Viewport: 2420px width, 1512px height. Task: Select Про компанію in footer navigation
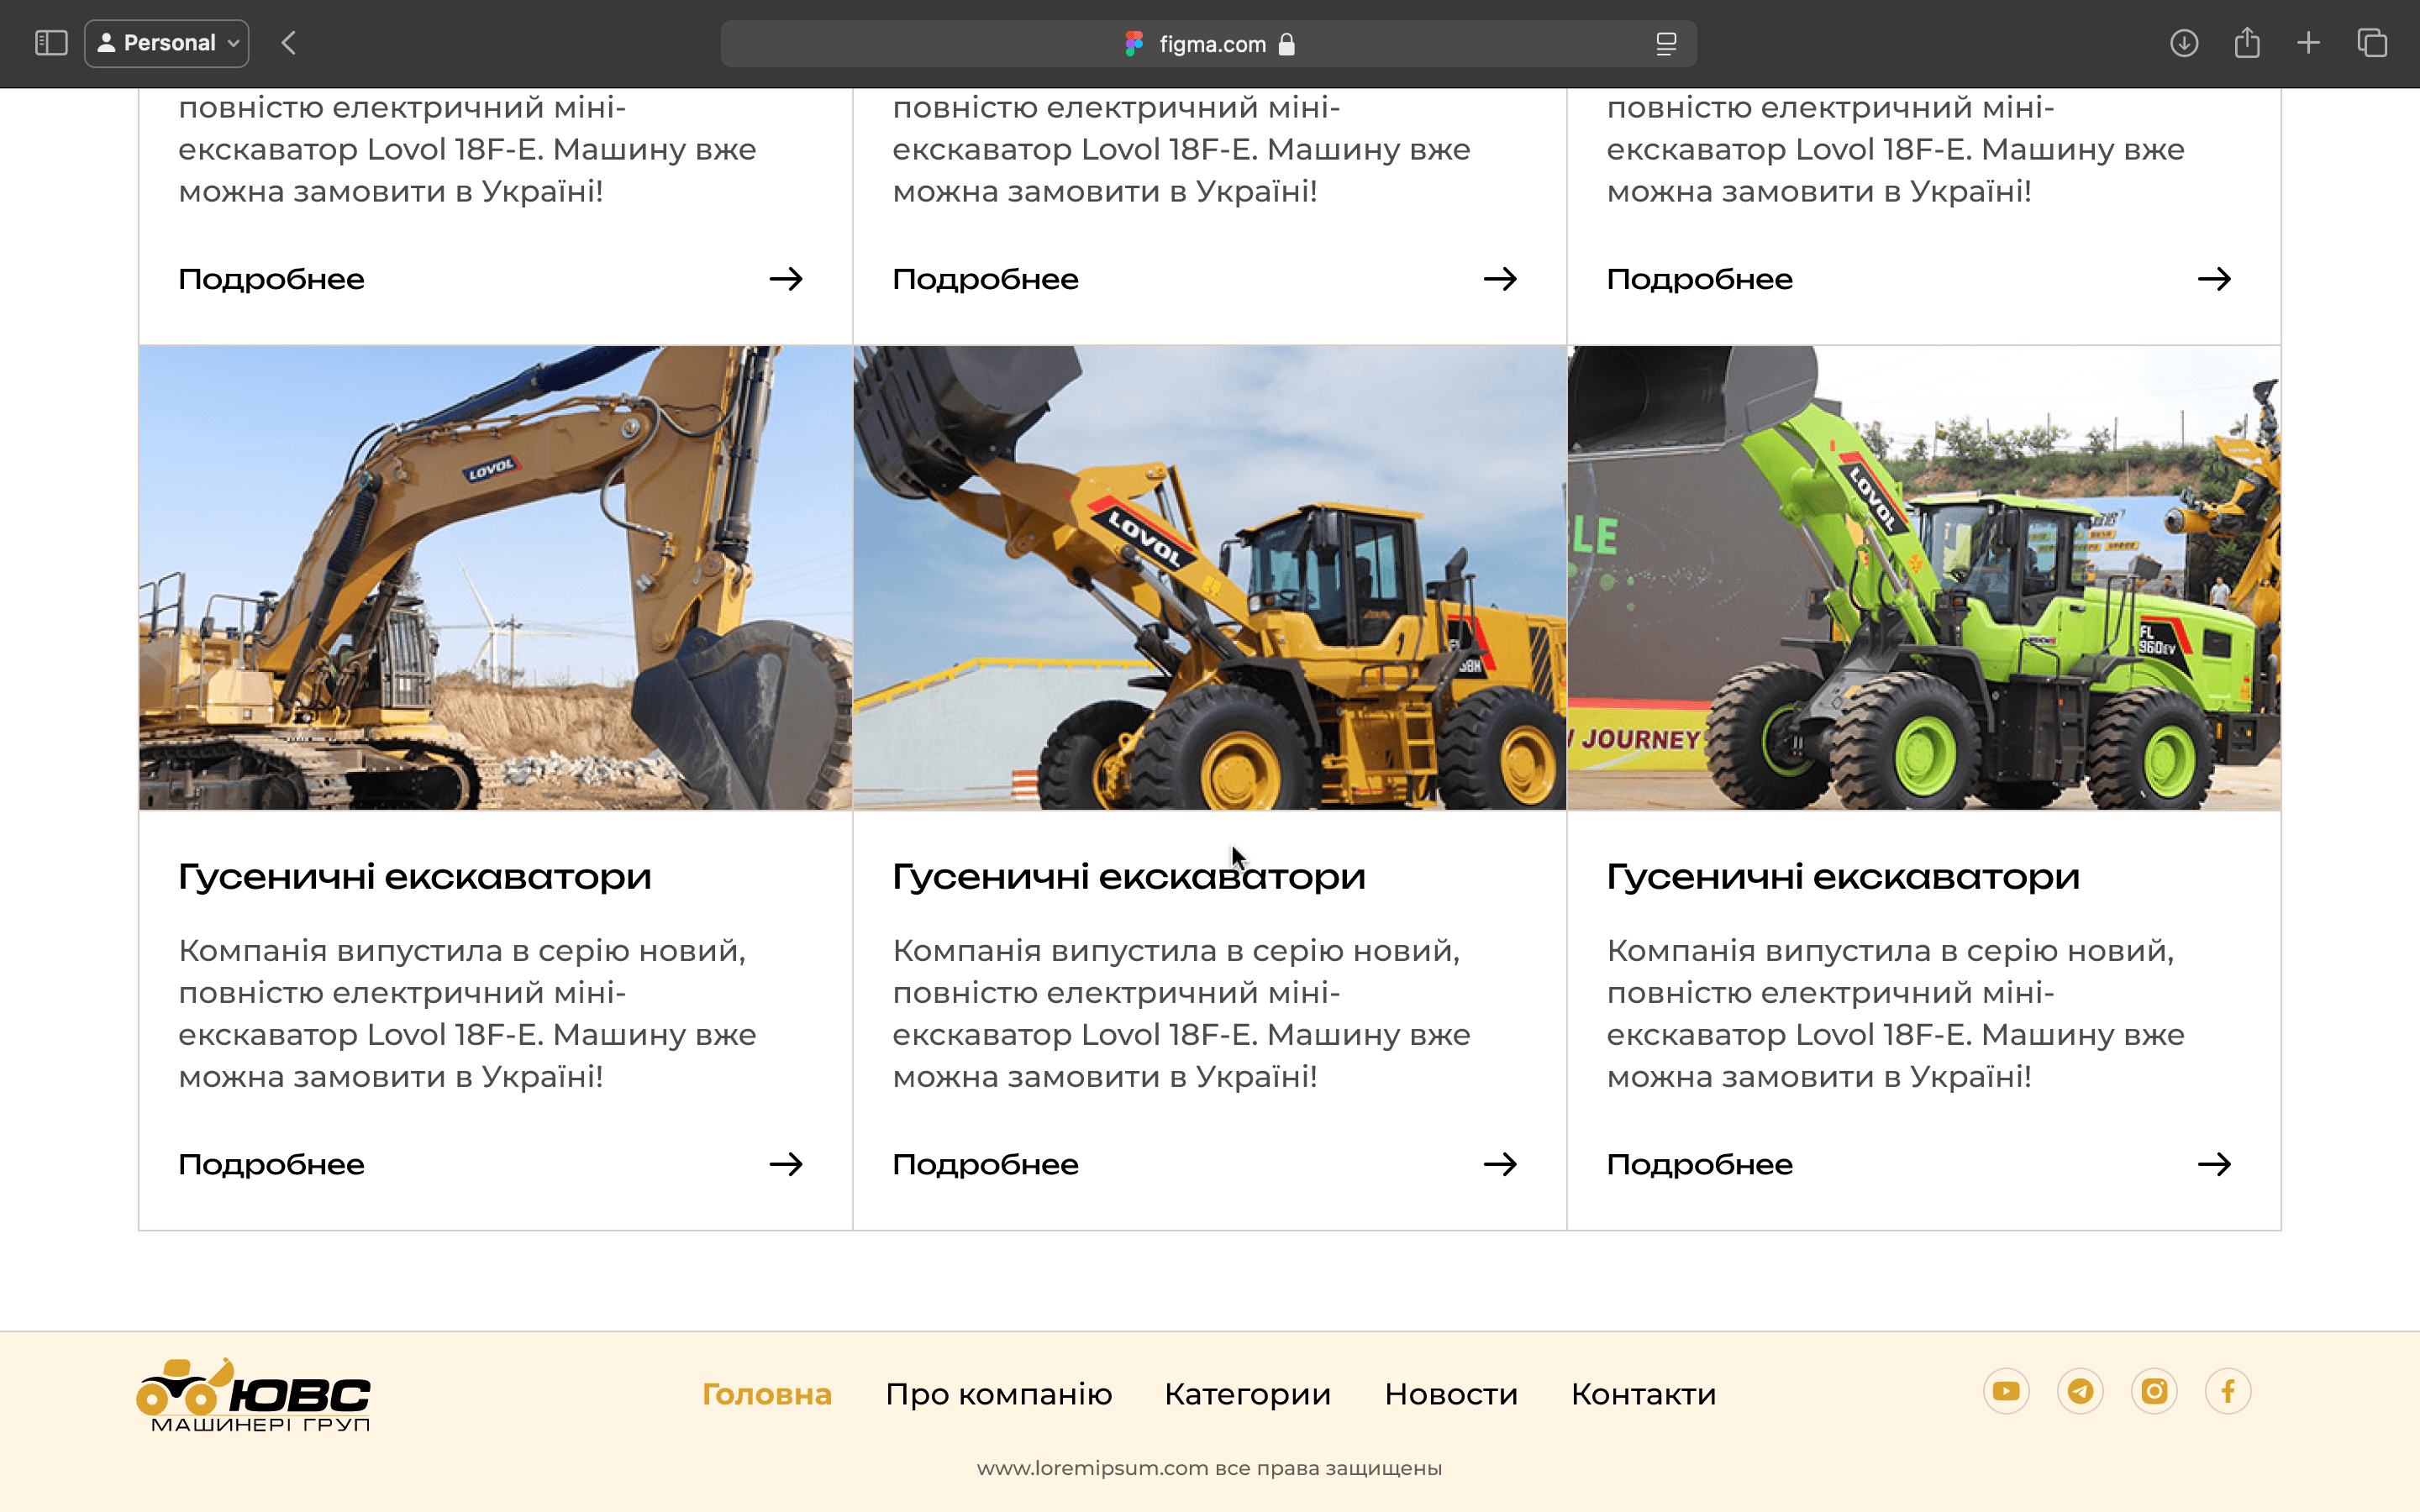click(998, 1394)
